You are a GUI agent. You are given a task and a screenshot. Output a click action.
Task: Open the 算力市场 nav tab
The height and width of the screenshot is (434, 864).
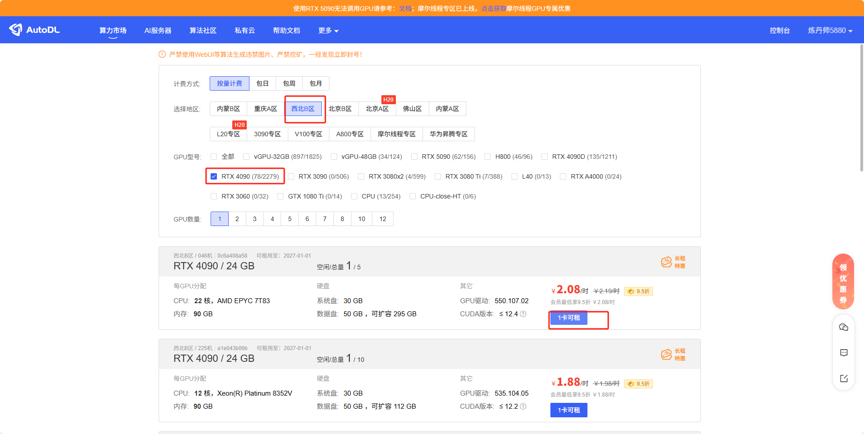113,30
